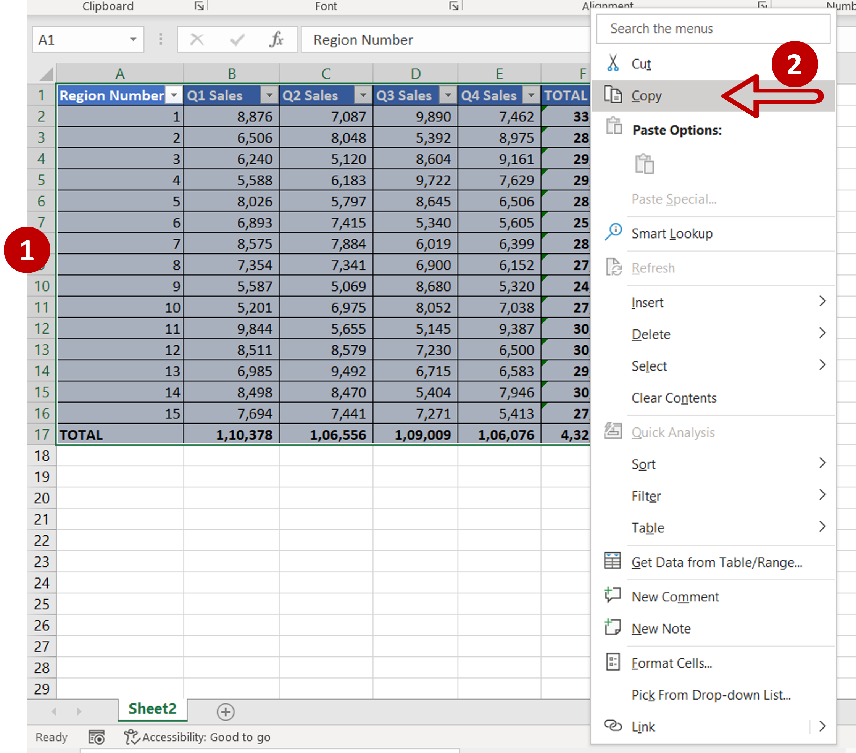
Task: Click the Ready status indicator
Action: coord(52,737)
